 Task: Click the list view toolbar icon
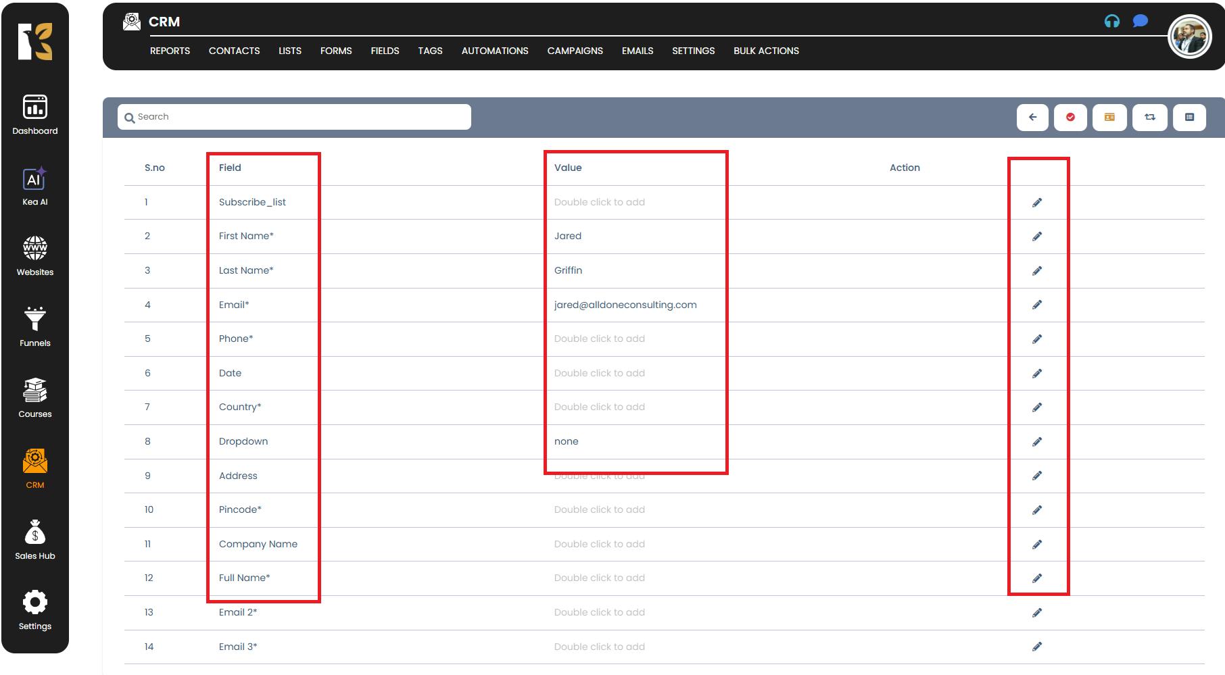tap(1189, 117)
